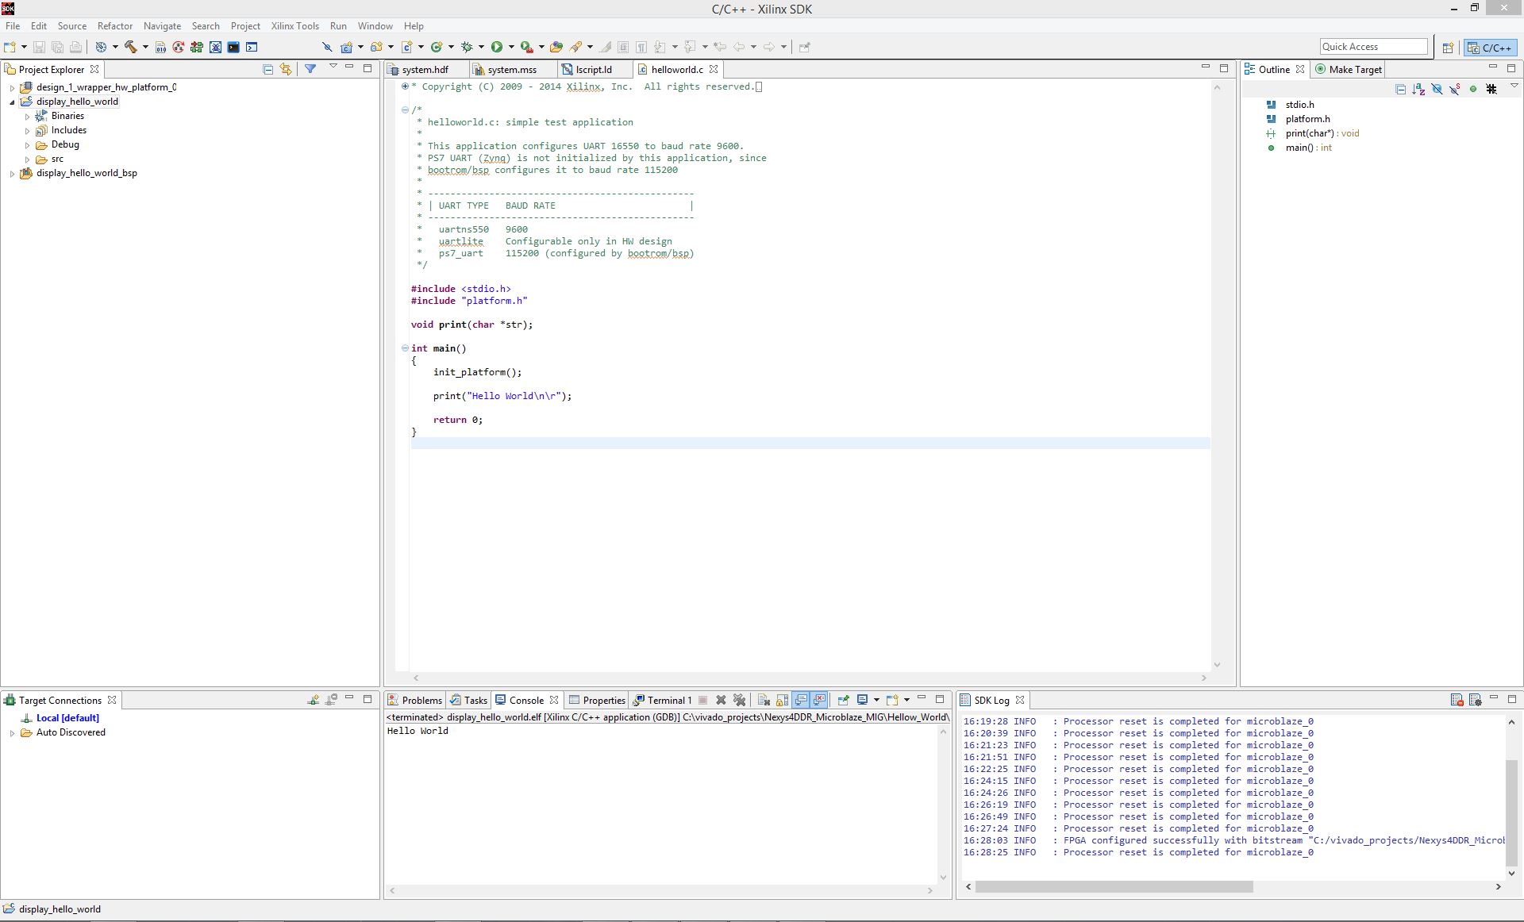Screen dimensions: 1524x922
Task: Toggle alphabetical sort in Outline
Action: tap(1418, 89)
